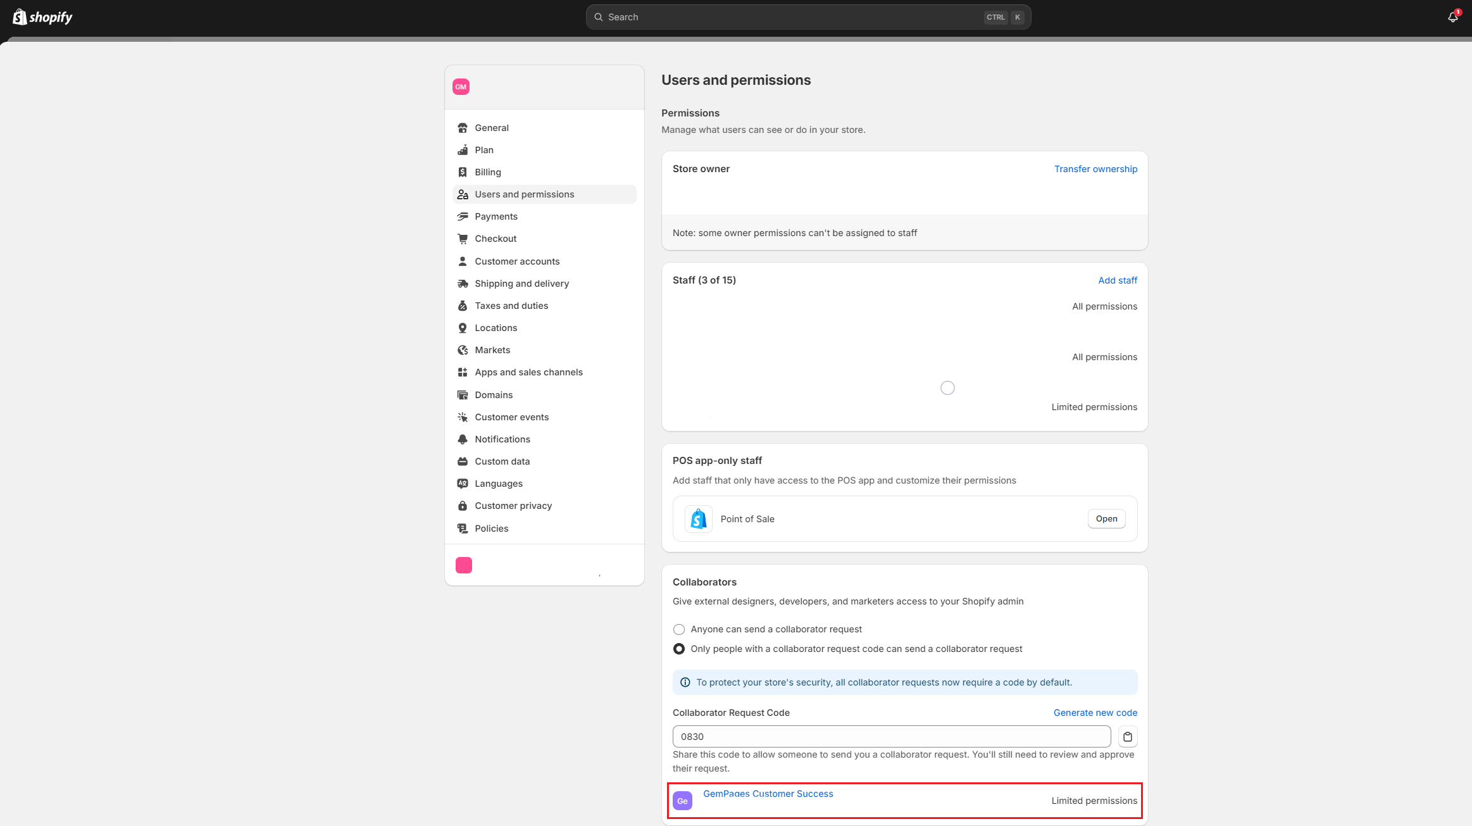Click the Shopify logo
1472x826 pixels.
[42, 16]
